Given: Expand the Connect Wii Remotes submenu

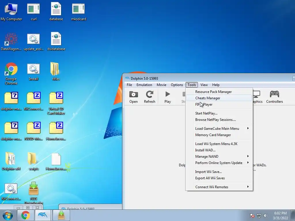Looking at the screenshot, I should point(219,187).
